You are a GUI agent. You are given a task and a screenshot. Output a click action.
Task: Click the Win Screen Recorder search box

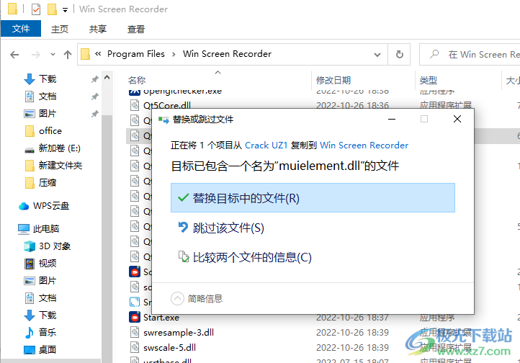coord(470,54)
